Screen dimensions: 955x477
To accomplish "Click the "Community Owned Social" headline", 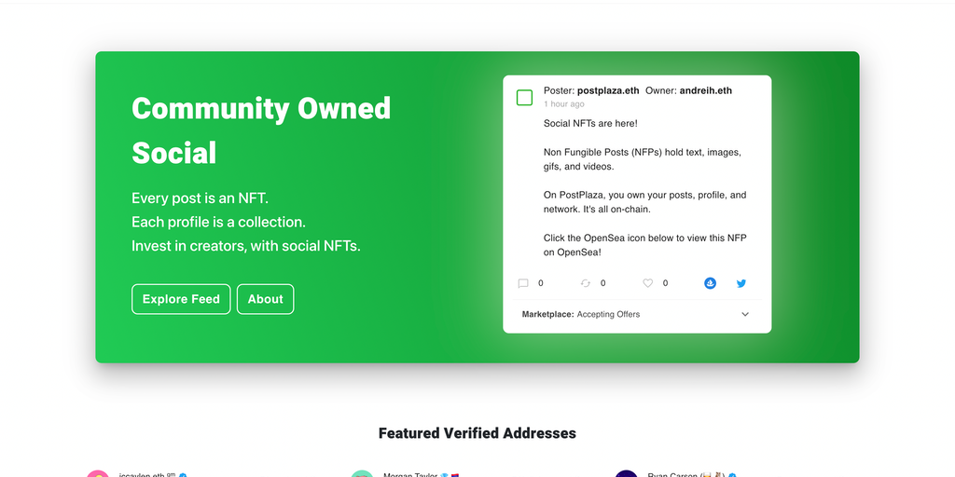I will 261,130.
